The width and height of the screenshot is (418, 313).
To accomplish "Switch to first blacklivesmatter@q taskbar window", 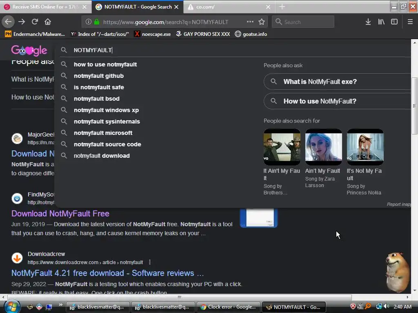I will coord(98,307).
